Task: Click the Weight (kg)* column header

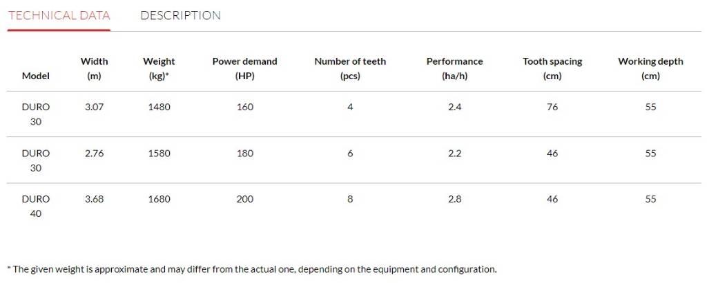Action: pyautogui.click(x=159, y=68)
